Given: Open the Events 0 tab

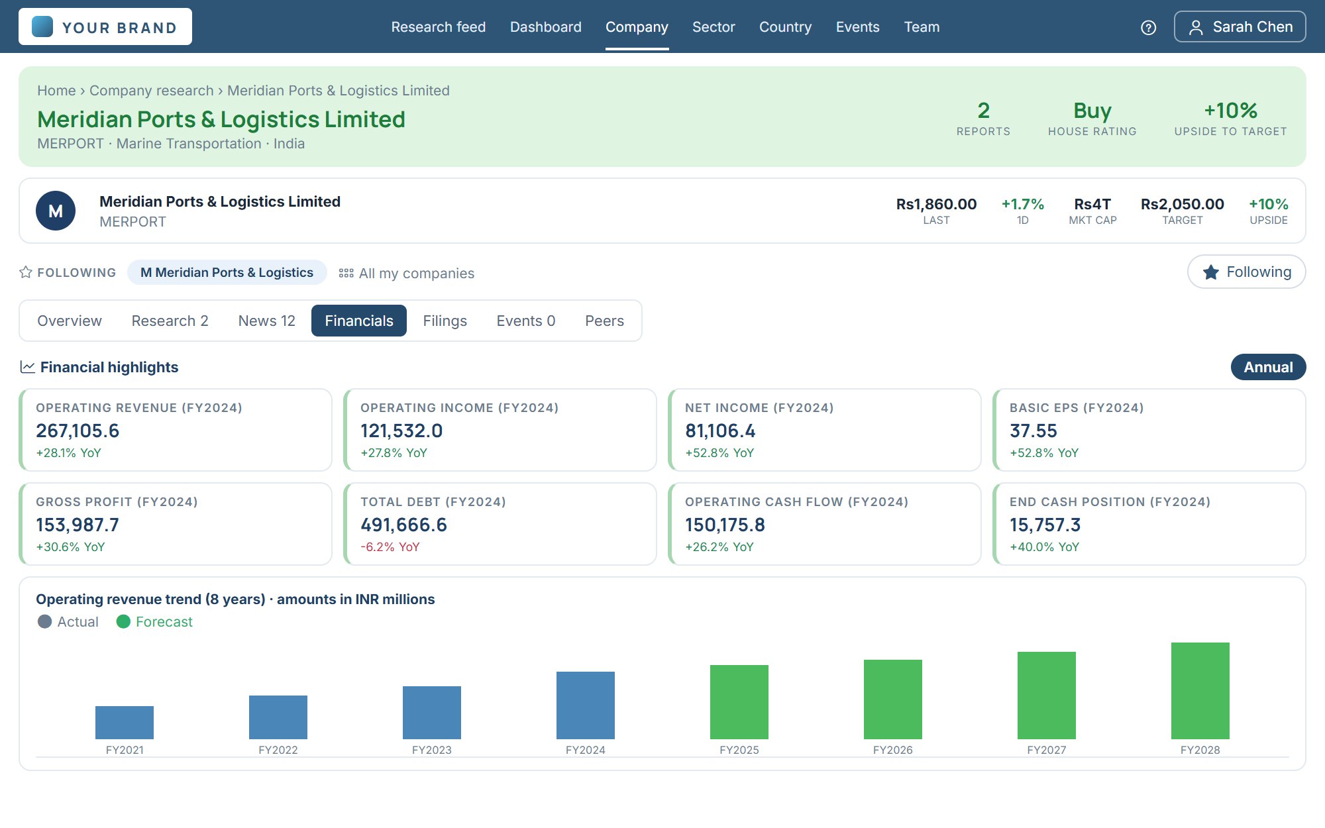Looking at the screenshot, I should (x=526, y=321).
